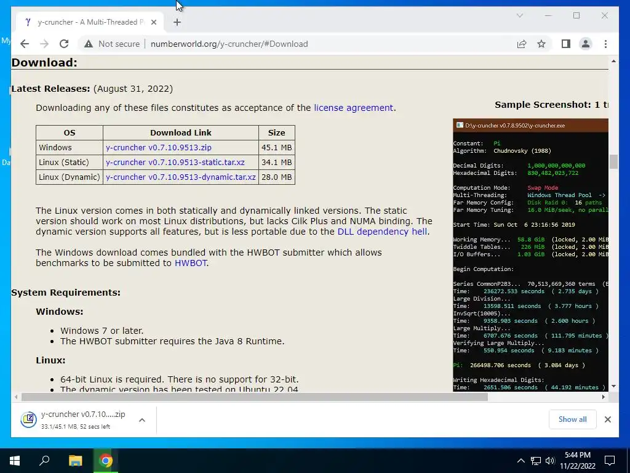Click the 34.1 MB size cell
Viewport: 630px width, 473px height.
(277, 163)
